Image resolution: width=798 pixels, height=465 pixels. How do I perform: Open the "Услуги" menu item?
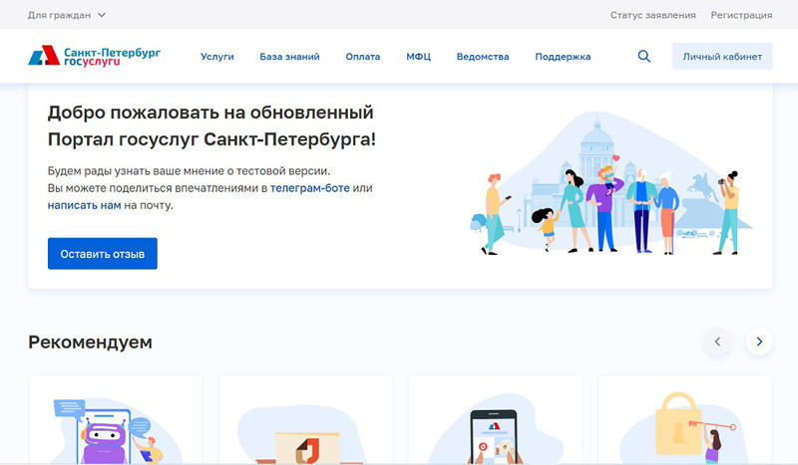217,57
